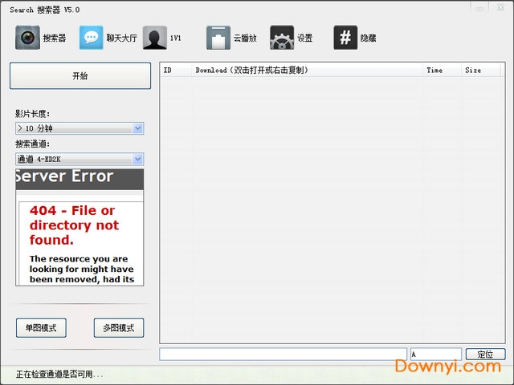The image size is (514, 385).
Task: Sort by Time column header
Action: click(x=442, y=70)
